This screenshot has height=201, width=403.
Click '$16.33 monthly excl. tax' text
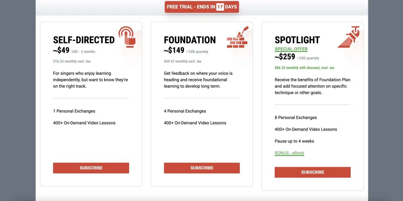pos(72,61)
